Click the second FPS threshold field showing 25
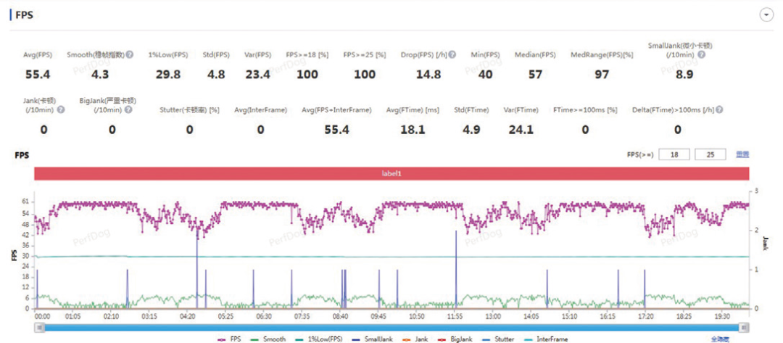The width and height of the screenshot is (783, 343). pyautogui.click(x=710, y=154)
